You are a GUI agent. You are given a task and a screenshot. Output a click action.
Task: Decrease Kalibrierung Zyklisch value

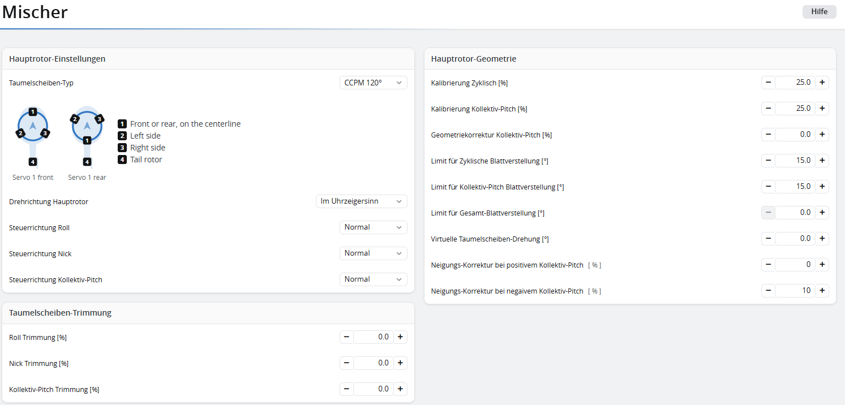click(x=768, y=83)
